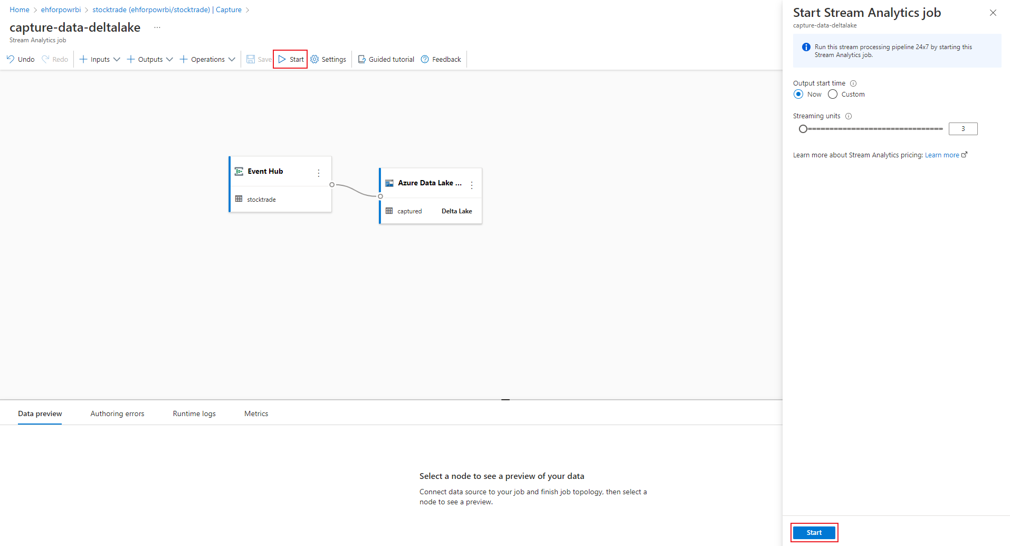Open the job title ellipsis menu
1010x546 pixels.
pyautogui.click(x=157, y=27)
